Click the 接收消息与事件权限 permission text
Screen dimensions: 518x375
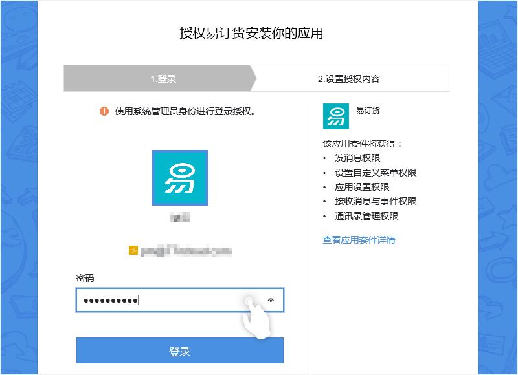tap(376, 201)
